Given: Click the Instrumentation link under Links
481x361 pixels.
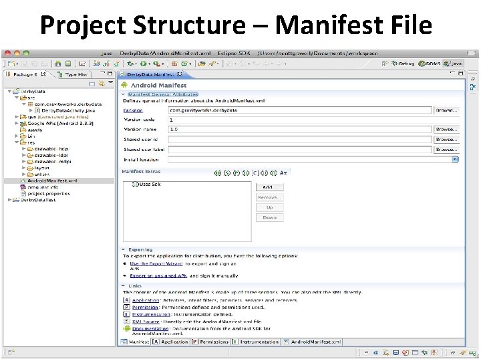Looking at the screenshot, I should coord(151,314).
